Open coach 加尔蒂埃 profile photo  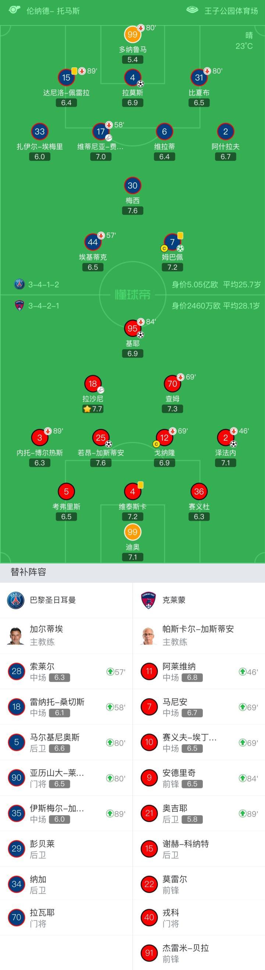tap(16, 635)
